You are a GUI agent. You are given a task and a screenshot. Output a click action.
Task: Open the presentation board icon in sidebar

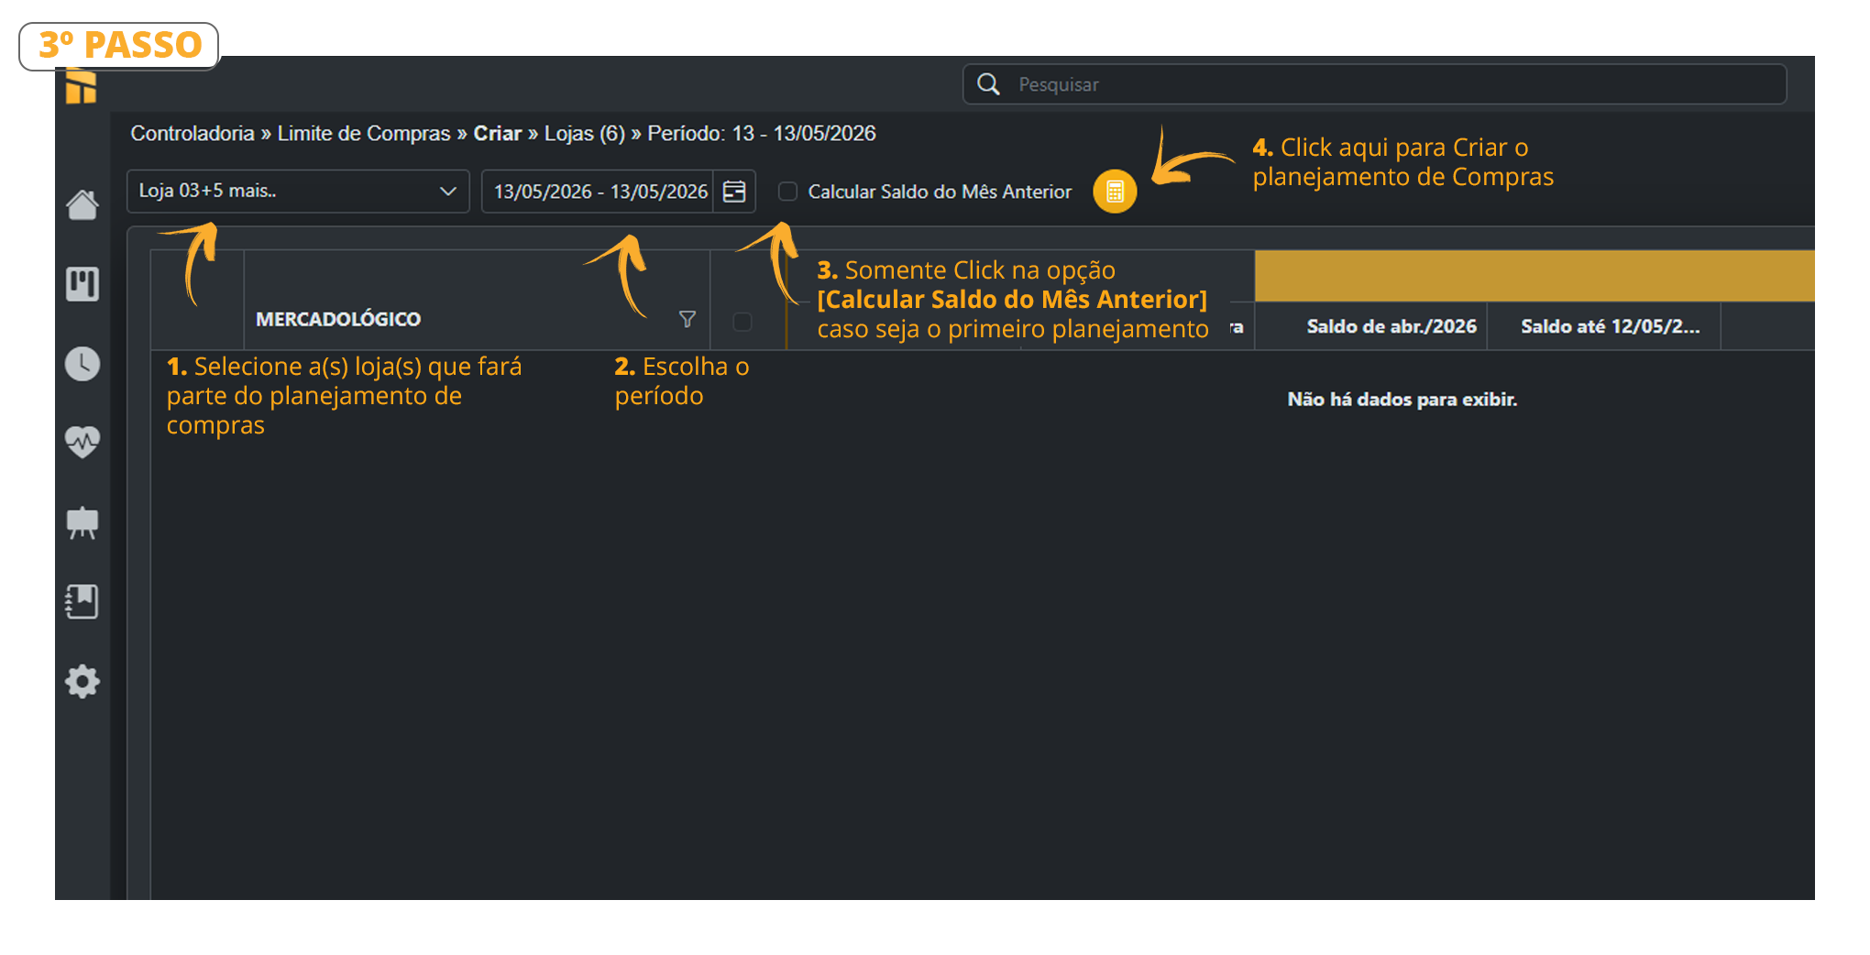click(x=82, y=522)
